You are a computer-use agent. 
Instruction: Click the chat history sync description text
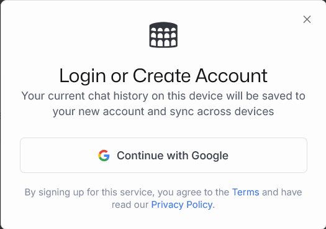163,103
